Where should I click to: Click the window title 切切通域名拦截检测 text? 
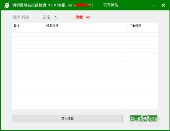coord(29,5)
